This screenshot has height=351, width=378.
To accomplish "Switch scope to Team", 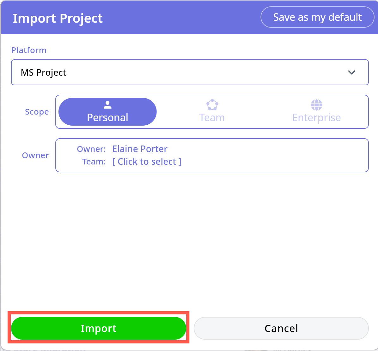I will [212, 117].
